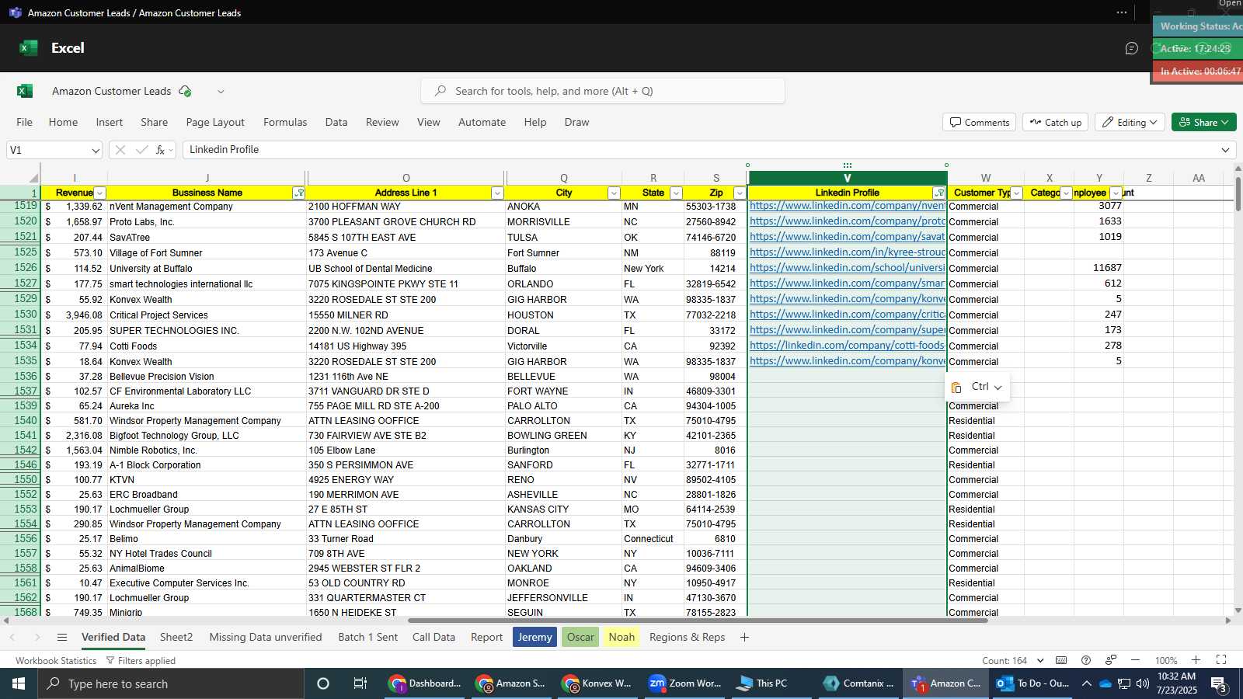This screenshot has height=699, width=1243.
Task: Switch to the Batch 1 Sent sheet
Action: coord(368,638)
